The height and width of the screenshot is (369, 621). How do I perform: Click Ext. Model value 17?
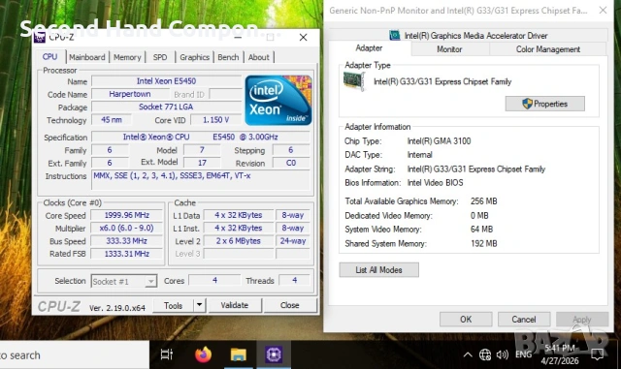202,163
